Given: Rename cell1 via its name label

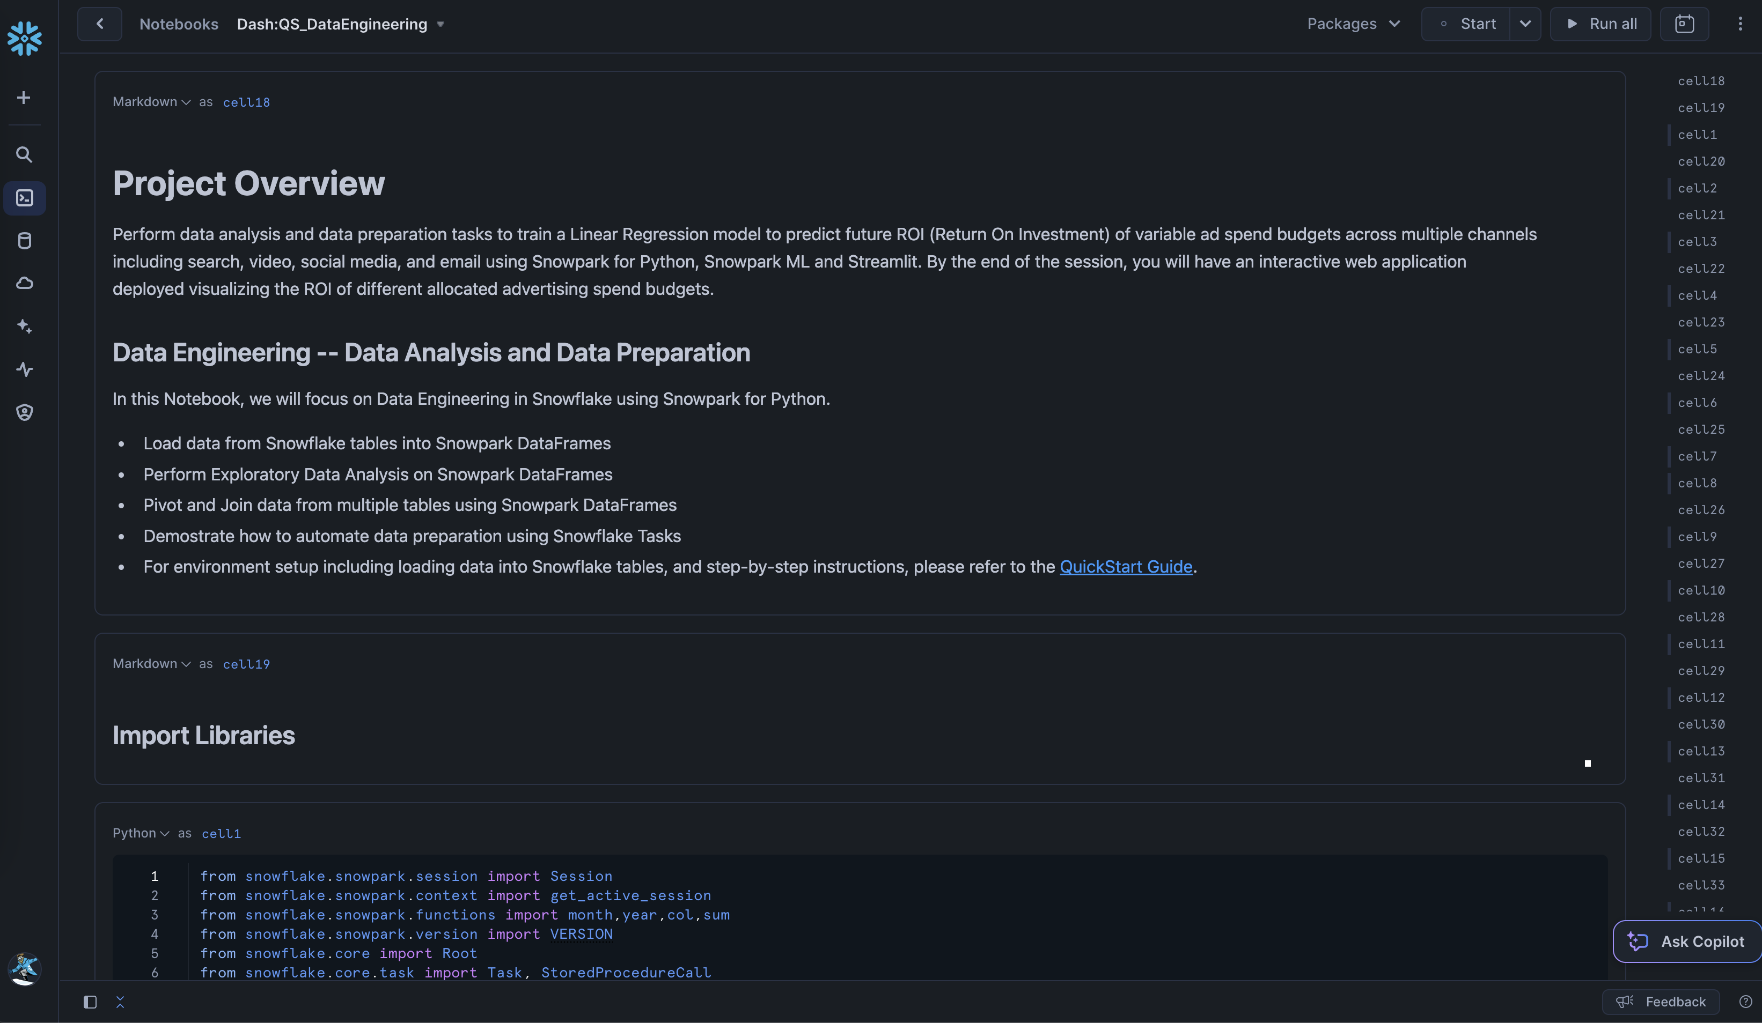Looking at the screenshot, I should 221,833.
